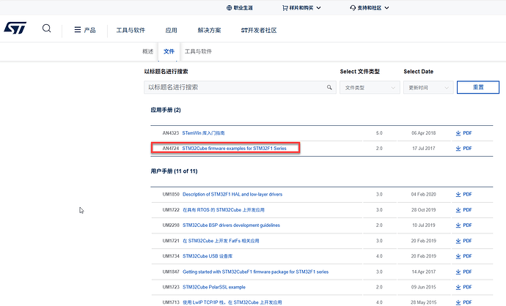Open UM1847 Getting started with STM32CubeF1 link
The image size is (506, 306).
pyautogui.click(x=256, y=272)
